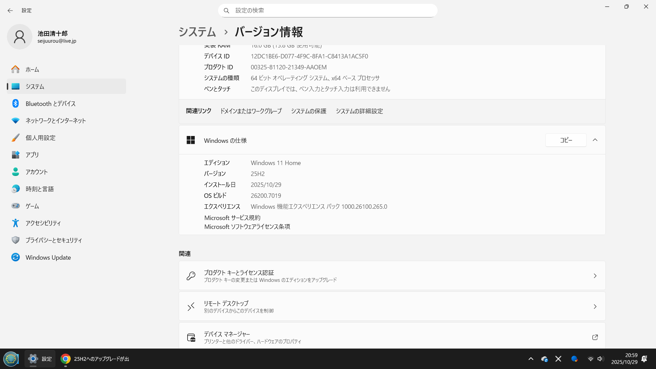Switch to Chrome window 25H2へのアップグレード
The width and height of the screenshot is (656, 369).
coord(95,359)
